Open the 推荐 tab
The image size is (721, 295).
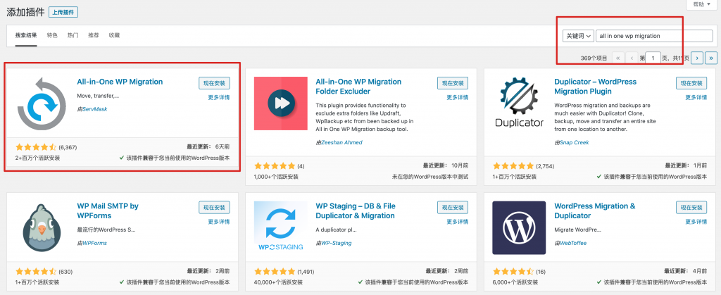(x=94, y=34)
